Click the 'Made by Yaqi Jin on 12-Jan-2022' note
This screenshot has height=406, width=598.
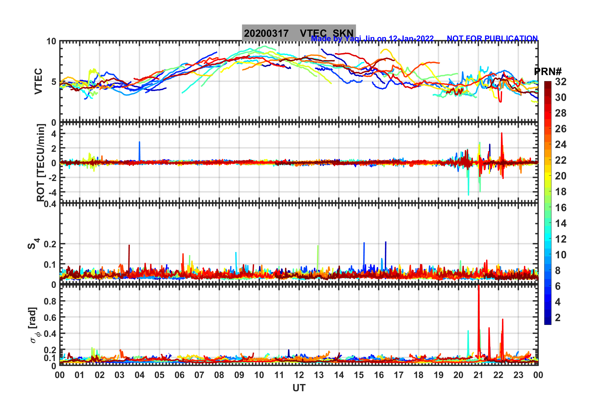pyautogui.click(x=372, y=39)
